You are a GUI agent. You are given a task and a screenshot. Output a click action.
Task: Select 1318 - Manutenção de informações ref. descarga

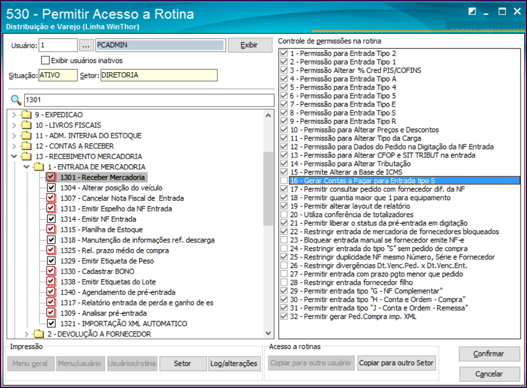[137, 240]
